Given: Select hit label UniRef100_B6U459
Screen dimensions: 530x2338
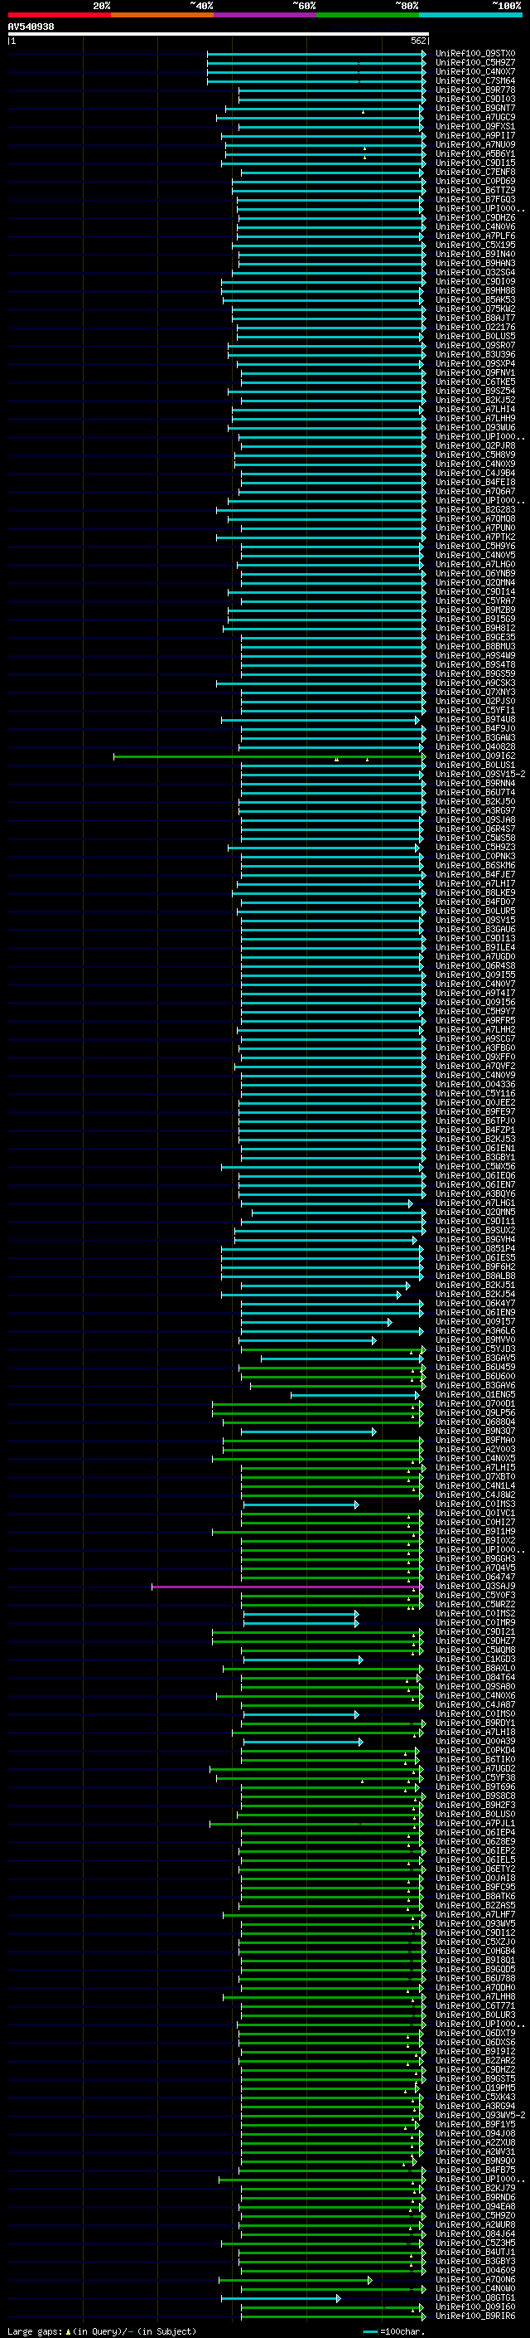Looking at the screenshot, I should pos(475,1367).
